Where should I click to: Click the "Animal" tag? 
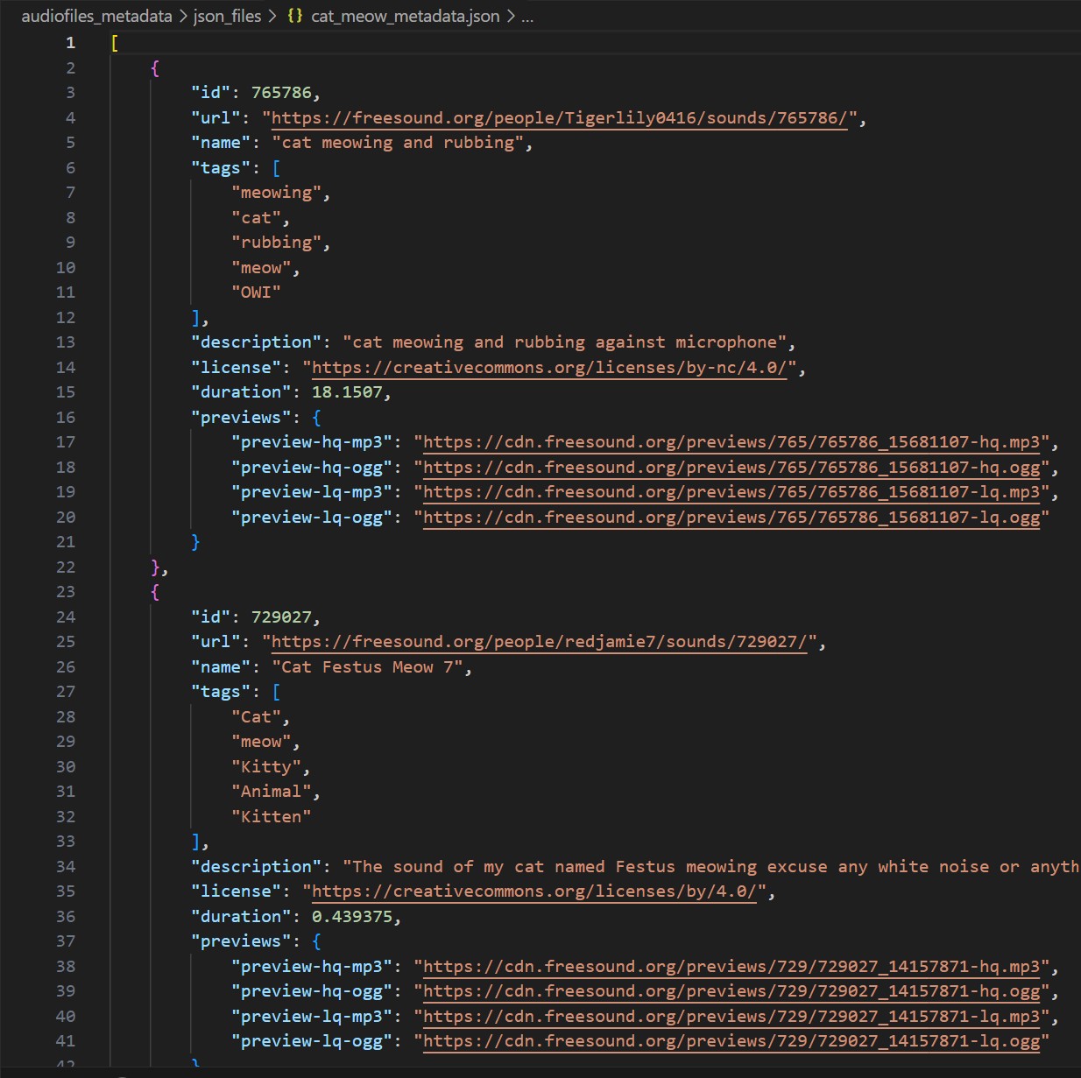pyautogui.click(x=271, y=792)
